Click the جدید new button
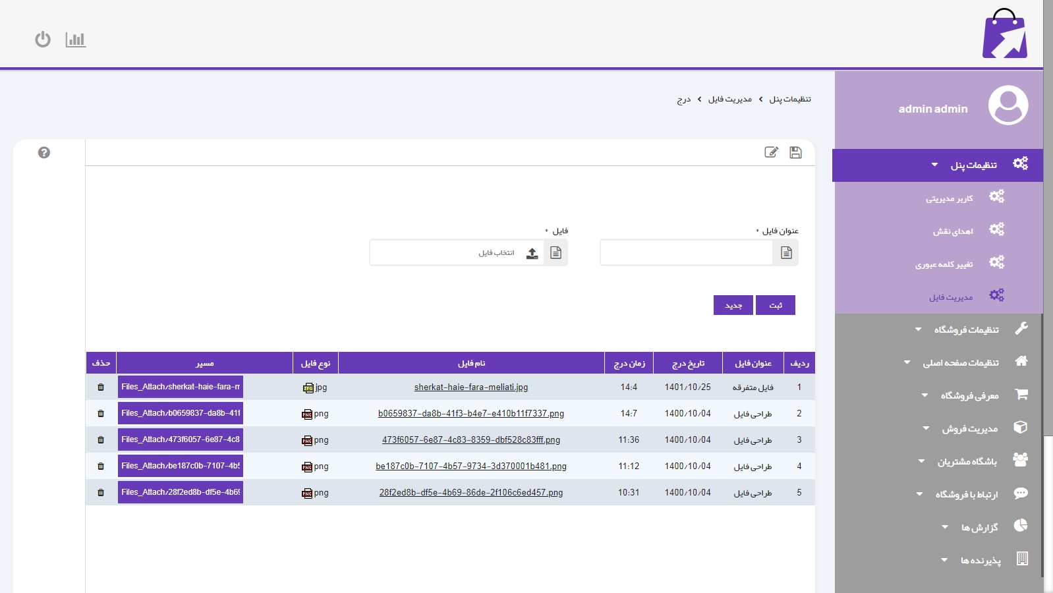This screenshot has width=1053, height=593. pos(733,305)
